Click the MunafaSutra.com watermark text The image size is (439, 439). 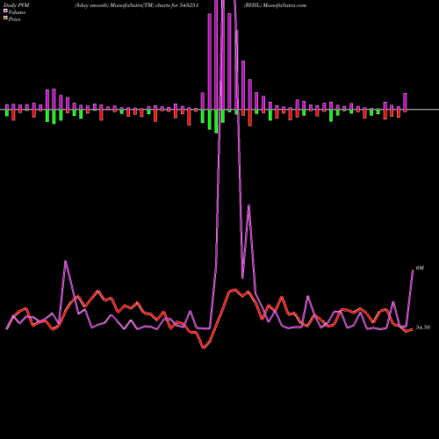coord(284,5)
